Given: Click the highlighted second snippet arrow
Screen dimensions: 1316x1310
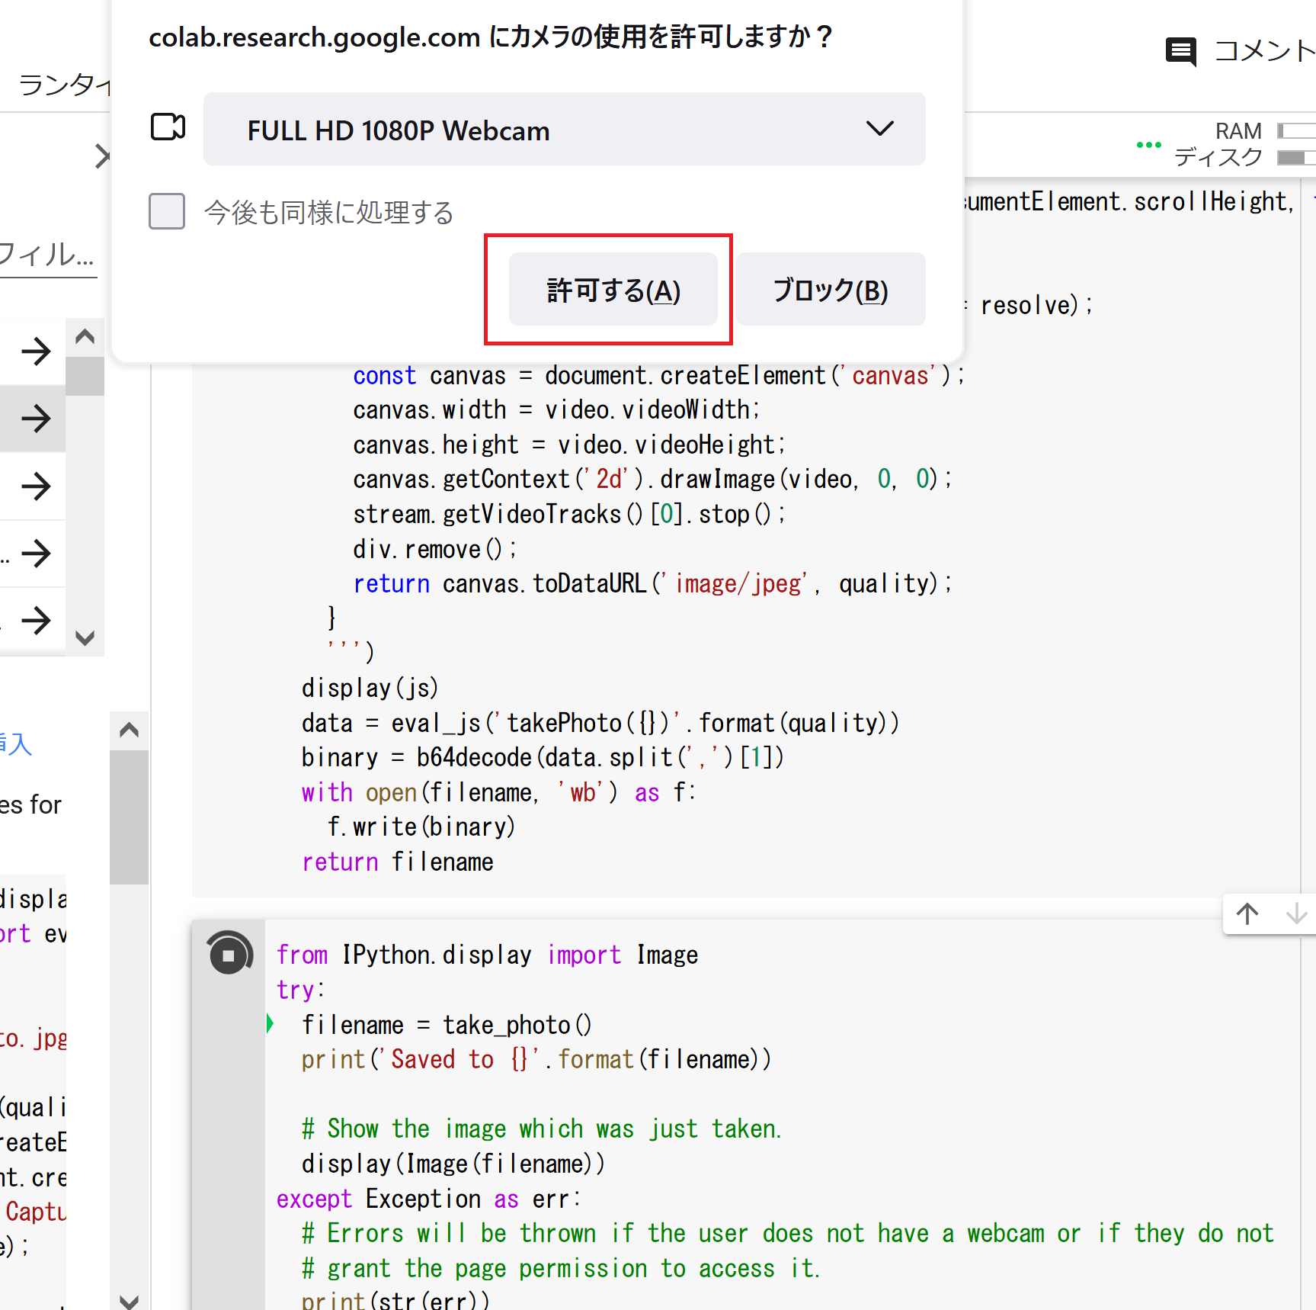Looking at the screenshot, I should click(x=35, y=419).
